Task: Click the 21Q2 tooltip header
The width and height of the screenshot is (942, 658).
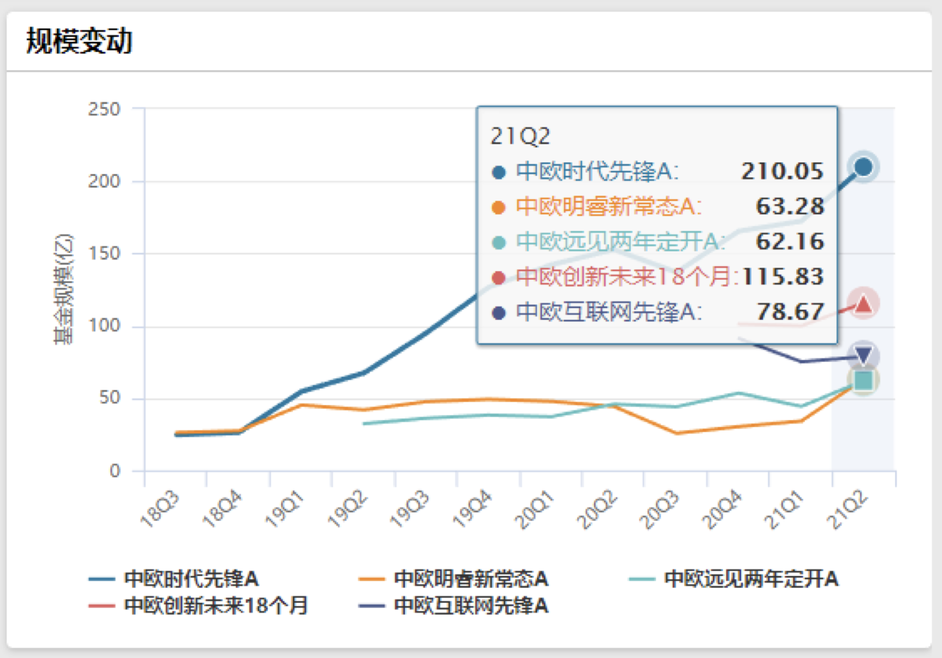Action: (521, 137)
